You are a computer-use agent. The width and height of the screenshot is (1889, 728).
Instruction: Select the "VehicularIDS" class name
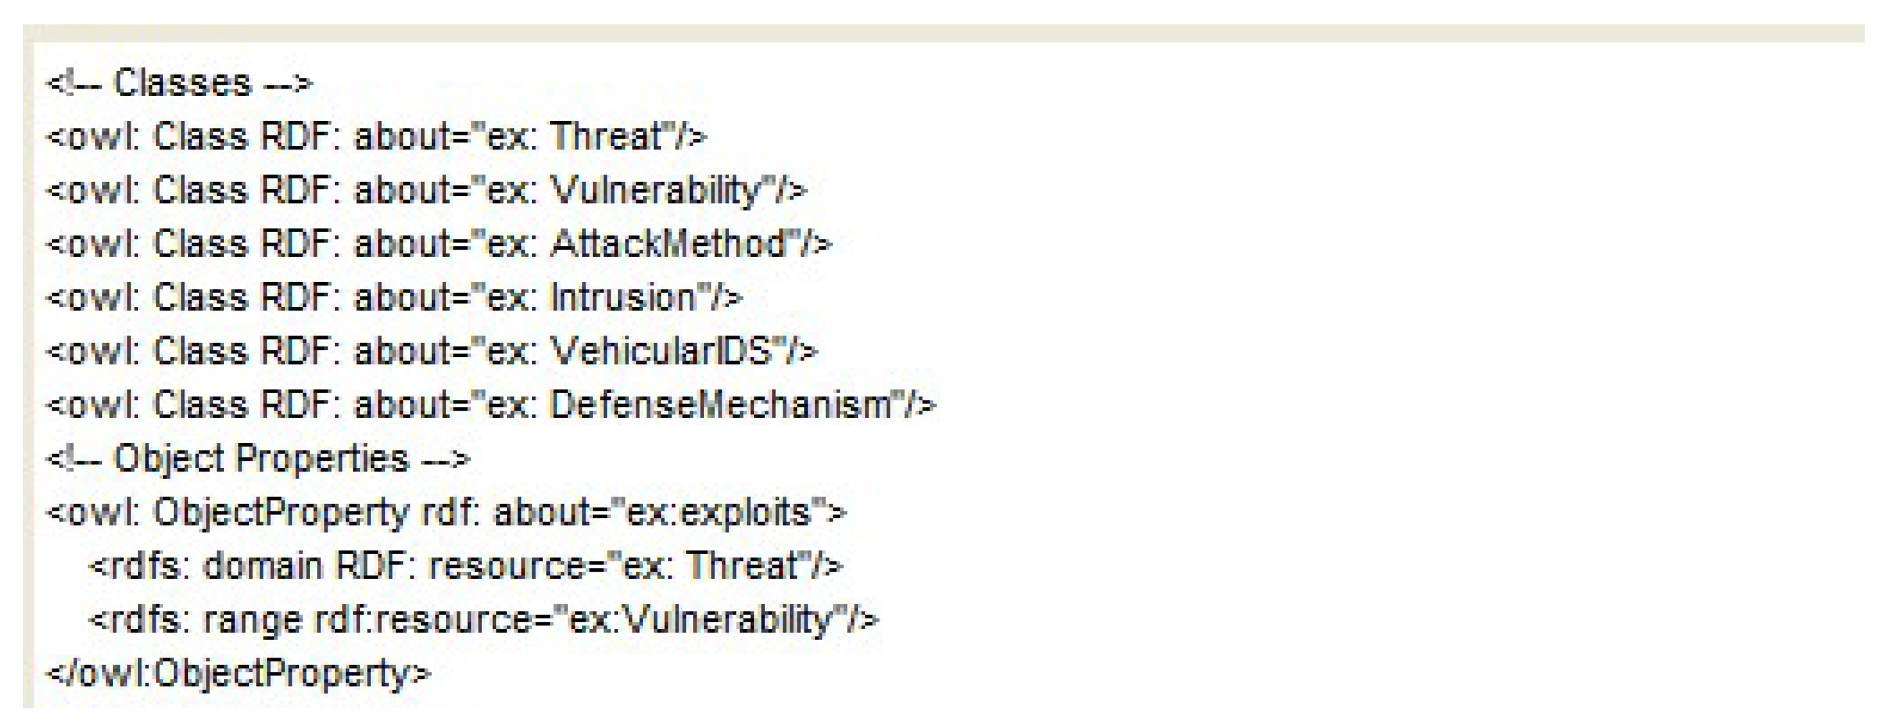(x=661, y=351)
